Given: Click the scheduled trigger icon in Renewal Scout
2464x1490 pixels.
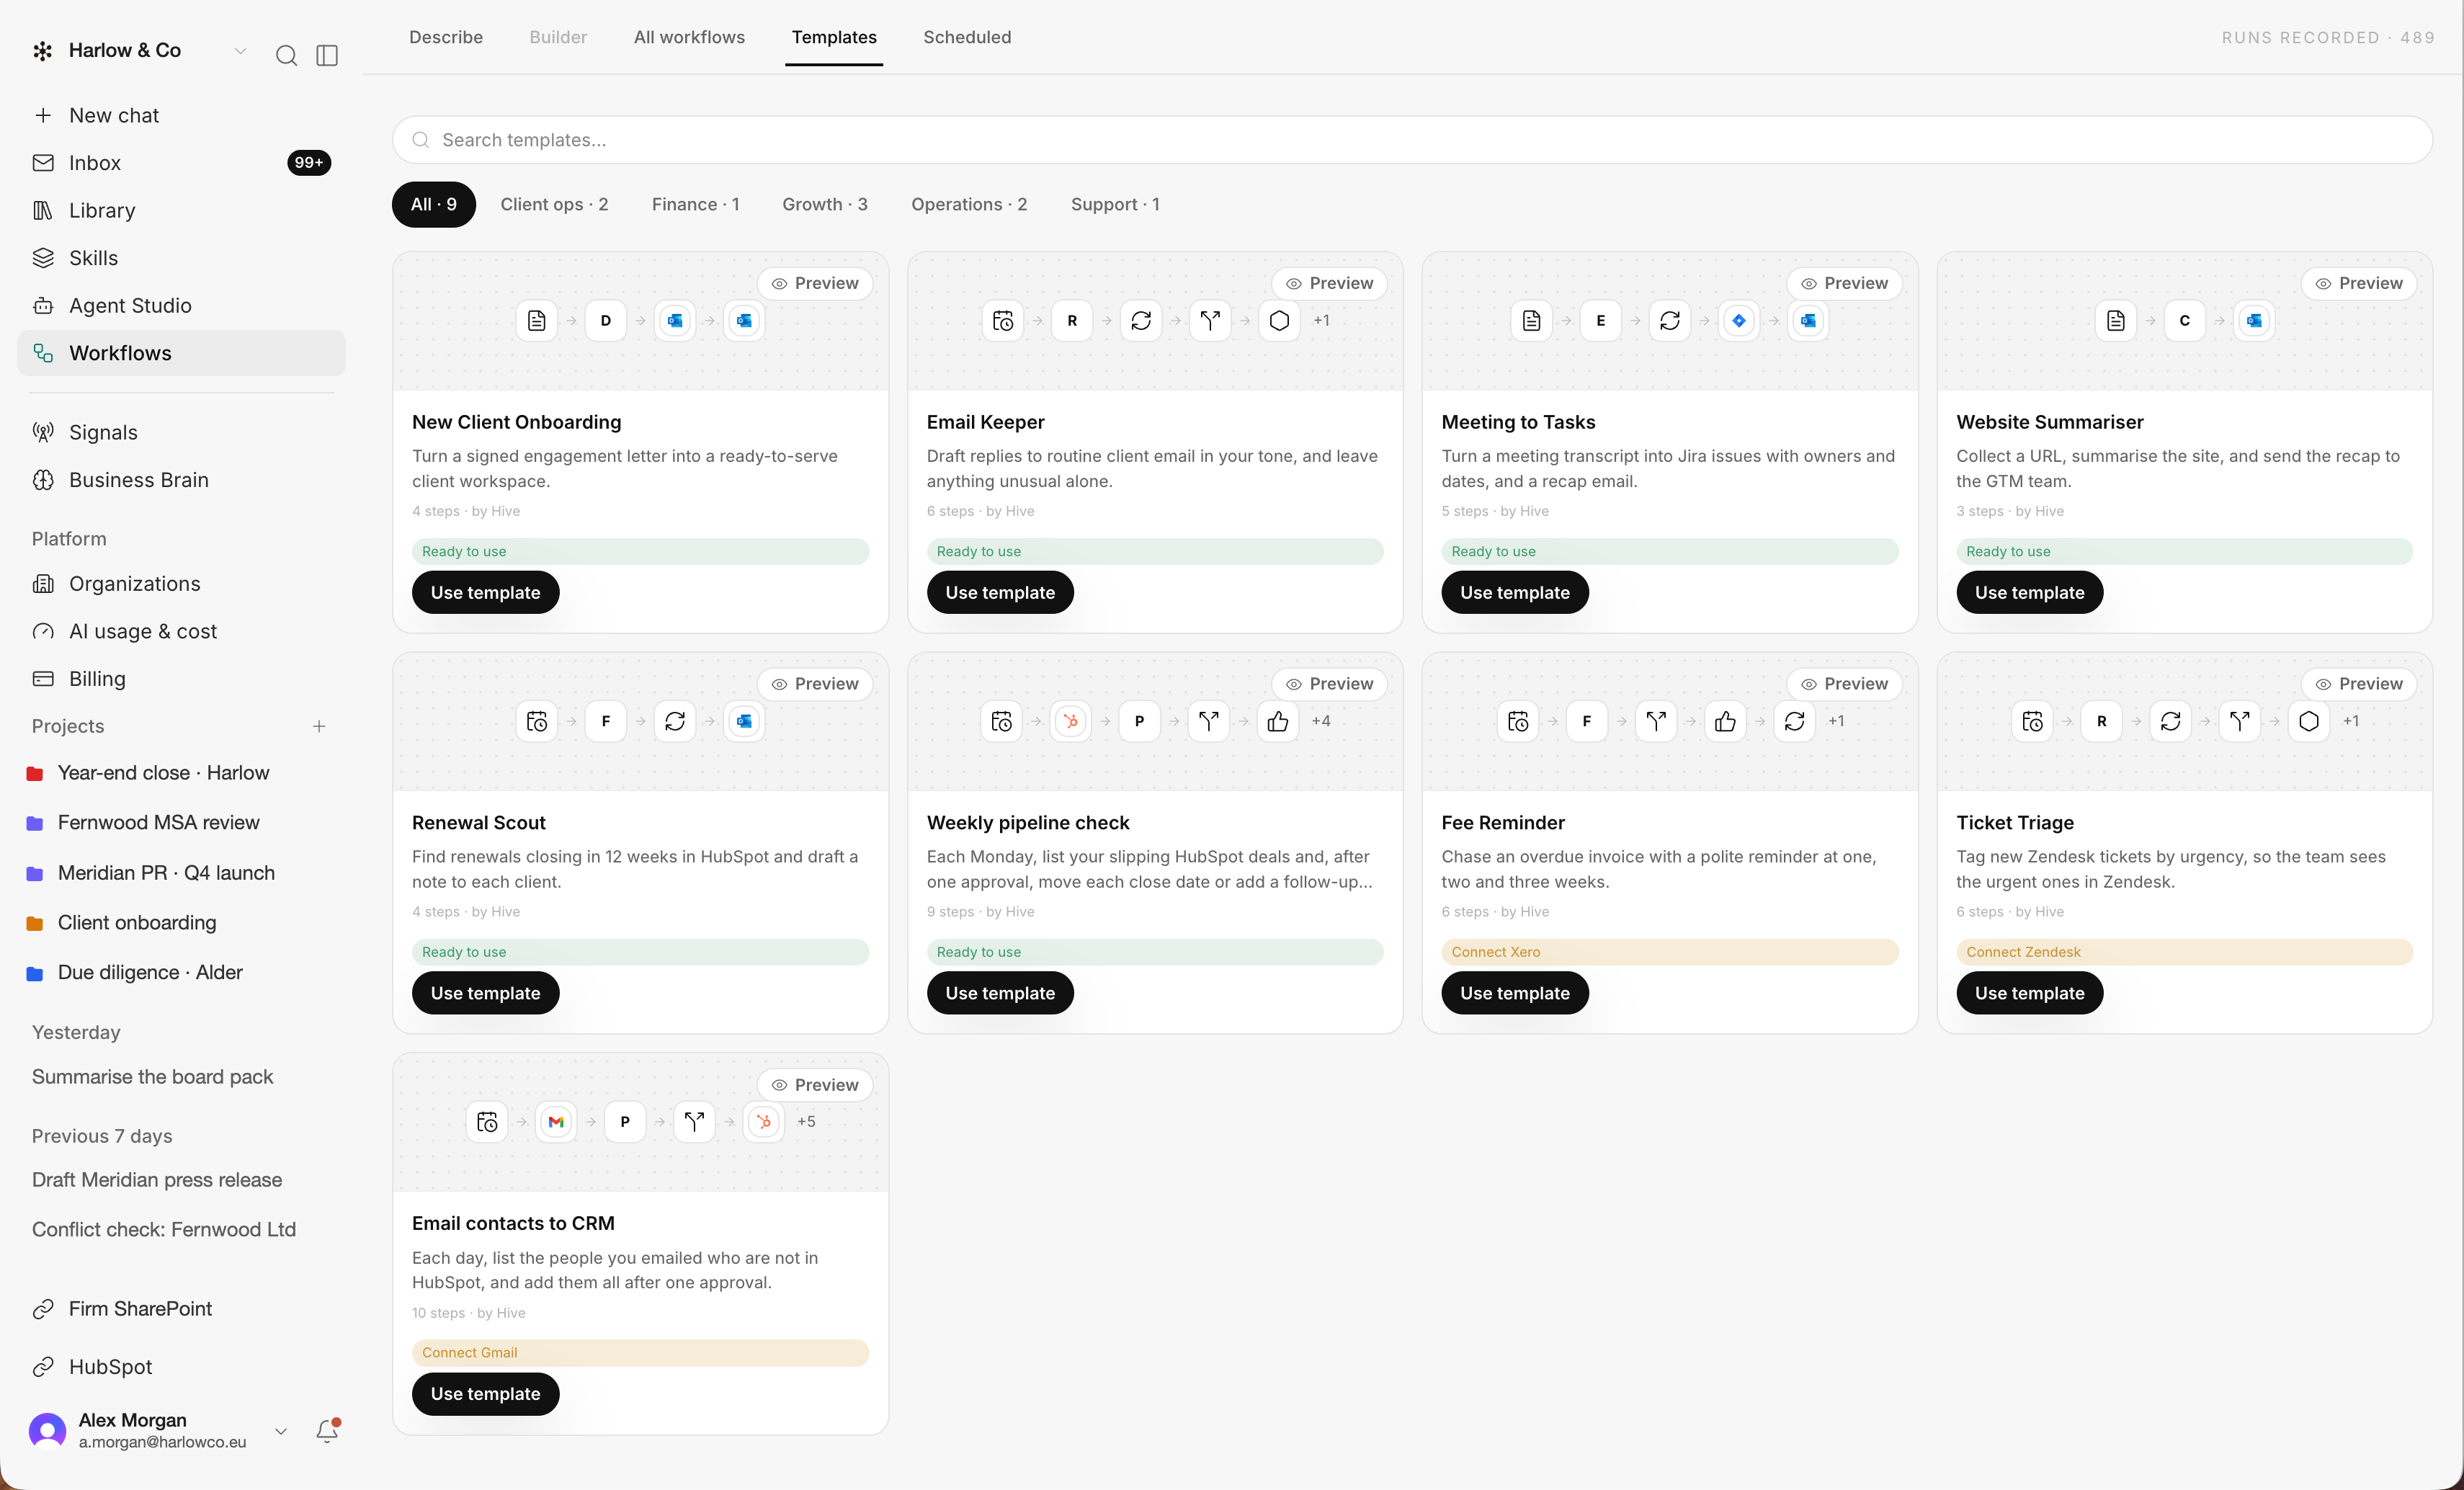Looking at the screenshot, I should click(x=537, y=721).
